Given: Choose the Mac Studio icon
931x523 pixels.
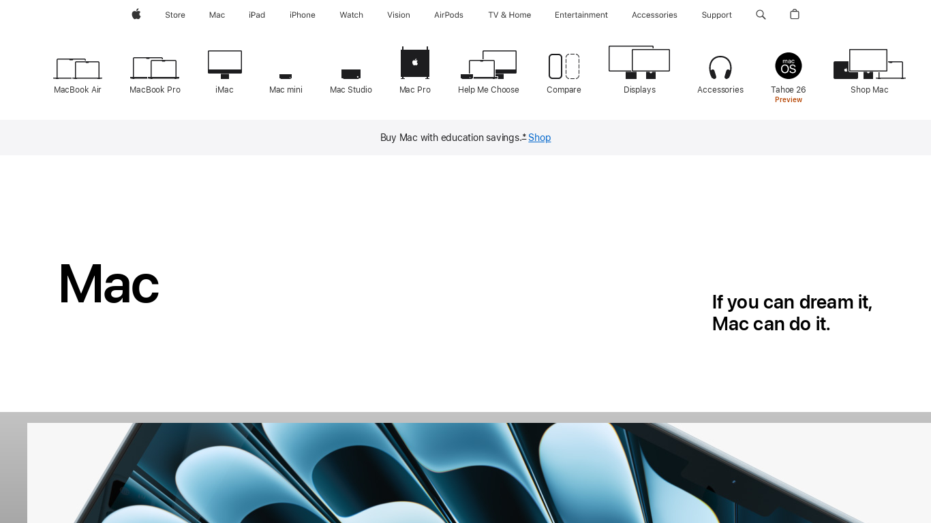Looking at the screenshot, I should 351,74.
